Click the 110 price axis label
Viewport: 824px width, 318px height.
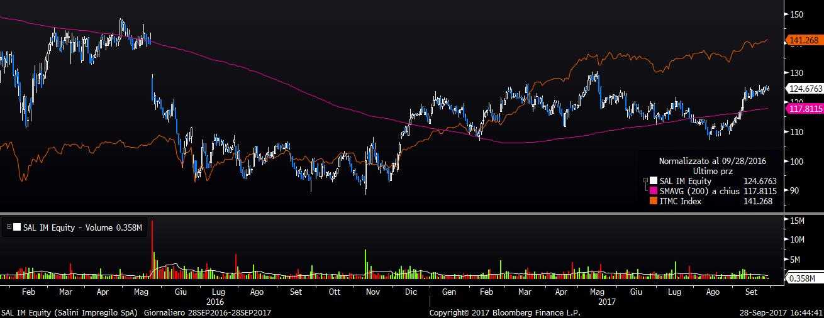click(x=798, y=132)
